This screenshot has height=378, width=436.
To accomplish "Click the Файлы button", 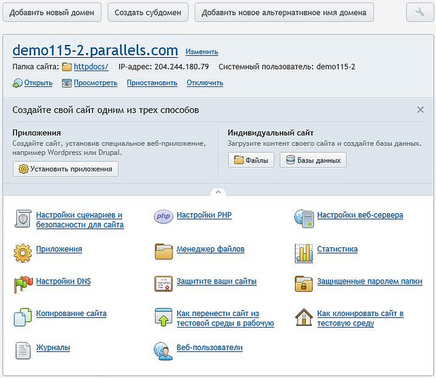I will 251,160.
